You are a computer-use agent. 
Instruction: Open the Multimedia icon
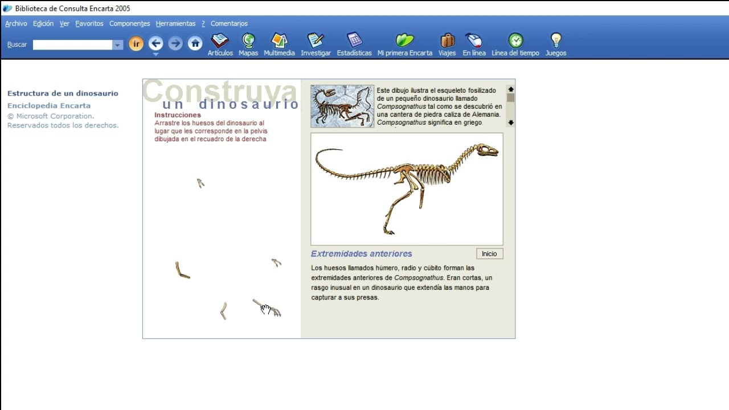pyautogui.click(x=279, y=40)
